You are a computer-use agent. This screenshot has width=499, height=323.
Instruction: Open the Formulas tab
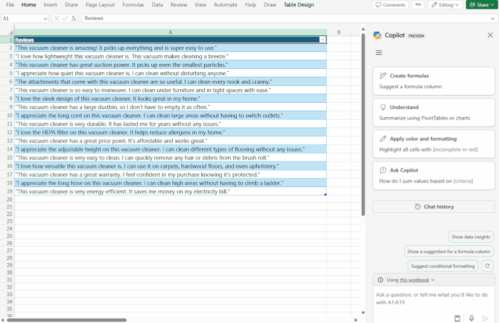[x=133, y=5]
